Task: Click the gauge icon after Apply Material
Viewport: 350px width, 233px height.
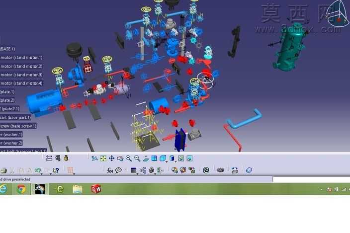Action: (x=183, y=170)
